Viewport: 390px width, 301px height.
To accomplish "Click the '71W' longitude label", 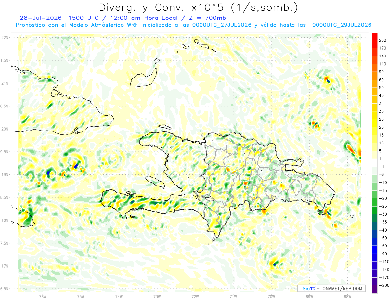I will tap(233, 296).
